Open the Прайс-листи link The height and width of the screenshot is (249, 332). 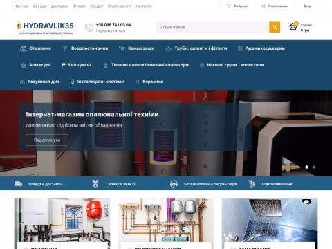[x=119, y=6]
